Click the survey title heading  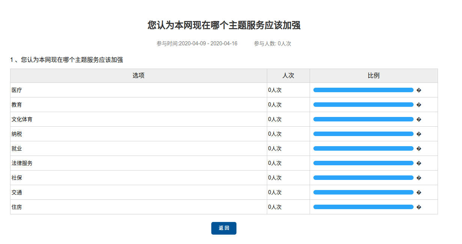[x=224, y=25]
